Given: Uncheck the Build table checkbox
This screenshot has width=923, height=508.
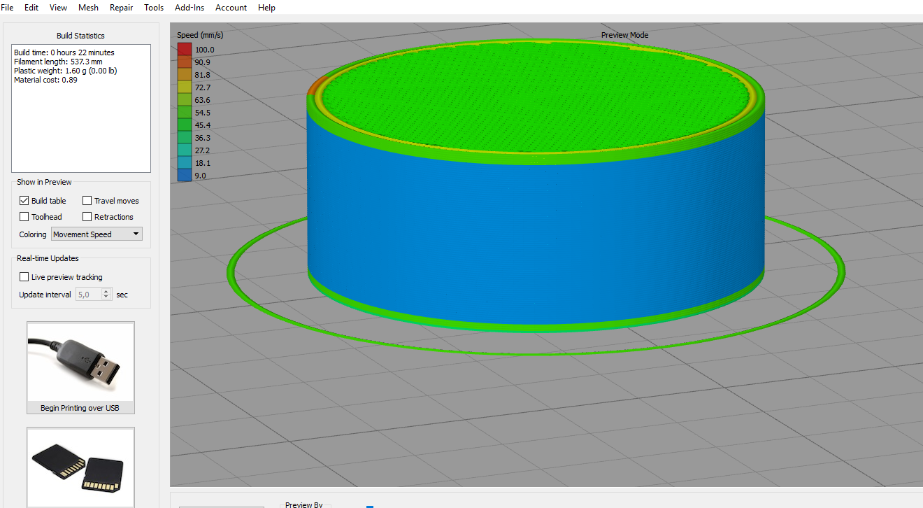Looking at the screenshot, I should coord(24,201).
